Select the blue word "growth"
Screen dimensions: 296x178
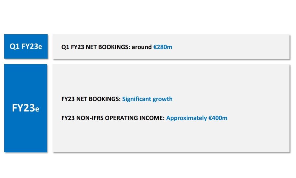[x=162, y=99]
